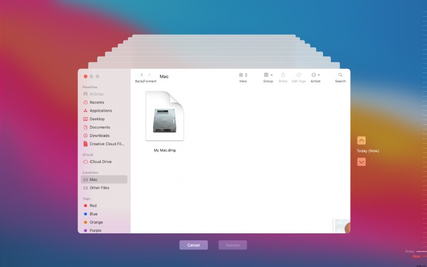Click the Restore button

233,245
